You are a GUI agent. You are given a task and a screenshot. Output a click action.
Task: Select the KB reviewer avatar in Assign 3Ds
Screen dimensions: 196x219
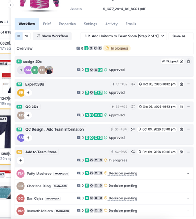click(x=35, y=70)
